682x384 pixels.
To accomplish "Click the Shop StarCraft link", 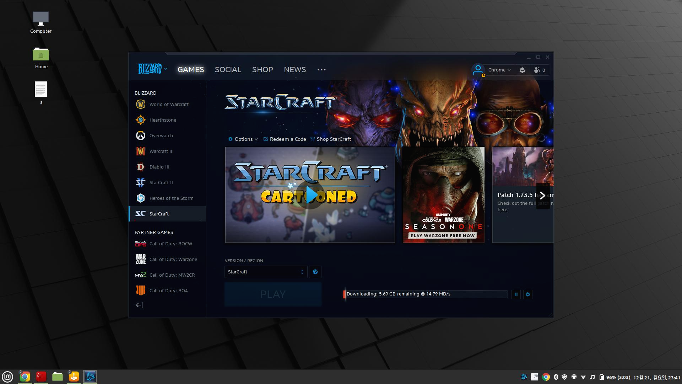I will pyautogui.click(x=333, y=139).
